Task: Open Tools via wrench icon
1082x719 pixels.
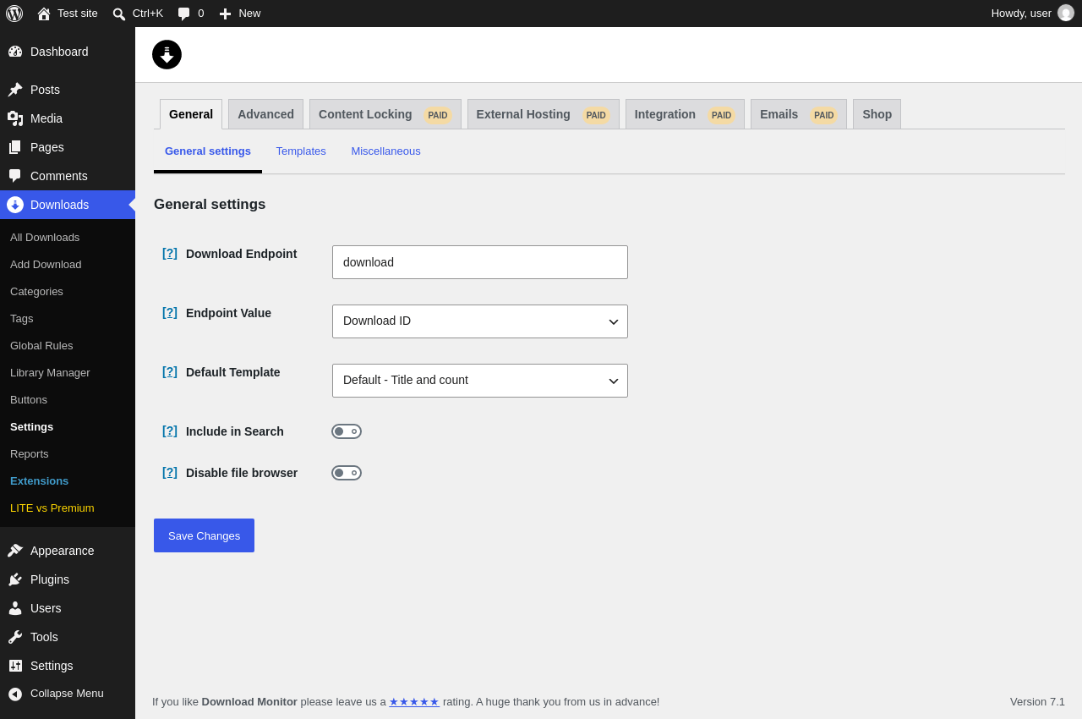Action: pyautogui.click(x=15, y=637)
